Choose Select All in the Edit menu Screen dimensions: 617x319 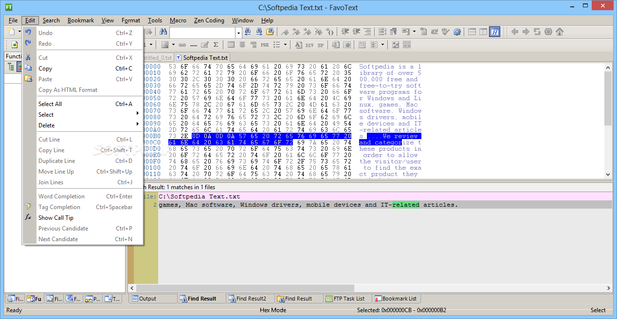pyautogui.click(x=83, y=104)
